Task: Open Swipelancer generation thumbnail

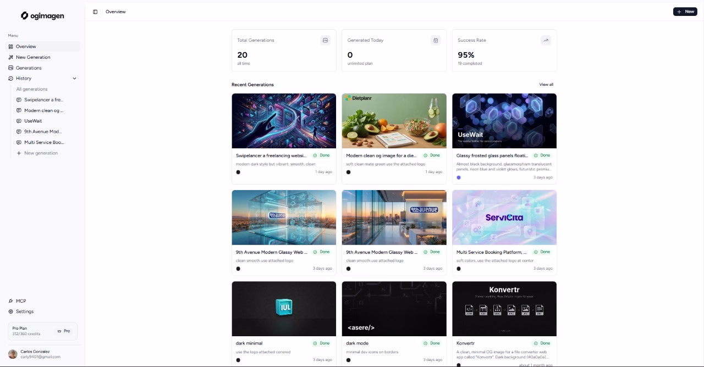Action: (284, 121)
